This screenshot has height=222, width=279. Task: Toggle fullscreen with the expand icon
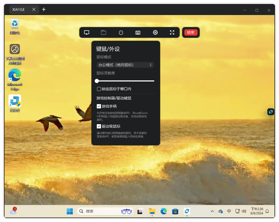(172, 32)
